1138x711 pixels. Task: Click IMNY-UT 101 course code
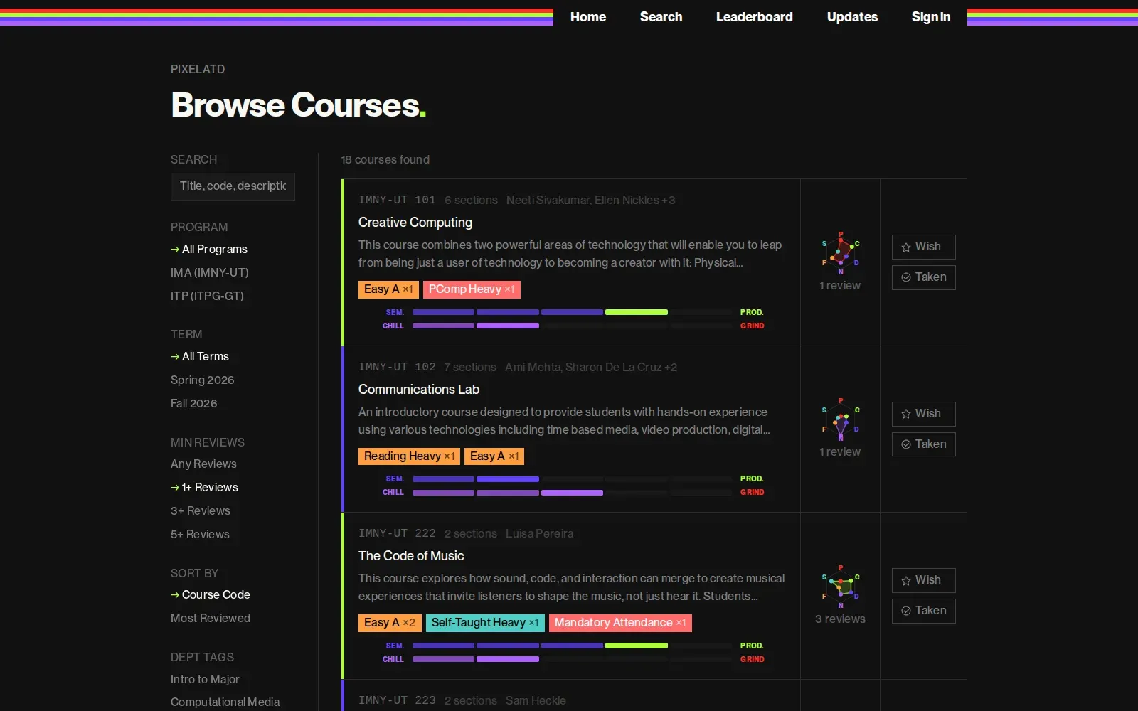point(397,200)
